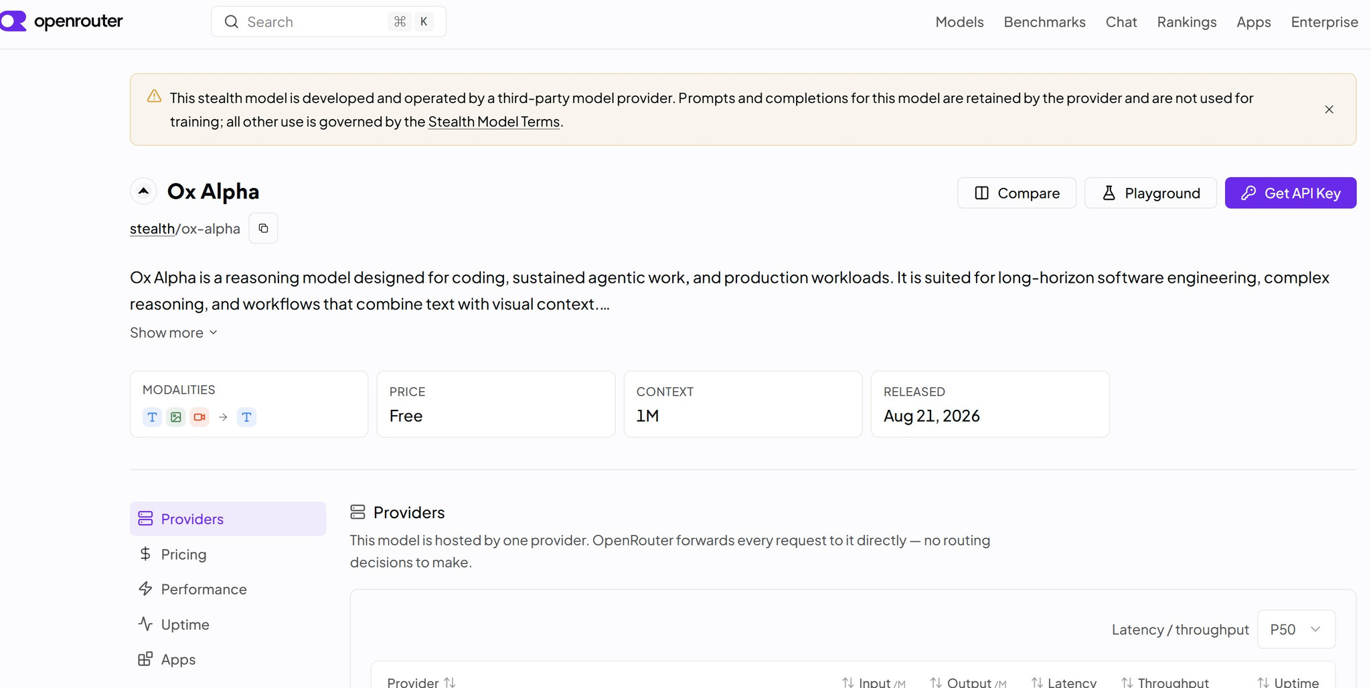
Task: Click the Aug 21, 2026 release date
Action: 931,416
